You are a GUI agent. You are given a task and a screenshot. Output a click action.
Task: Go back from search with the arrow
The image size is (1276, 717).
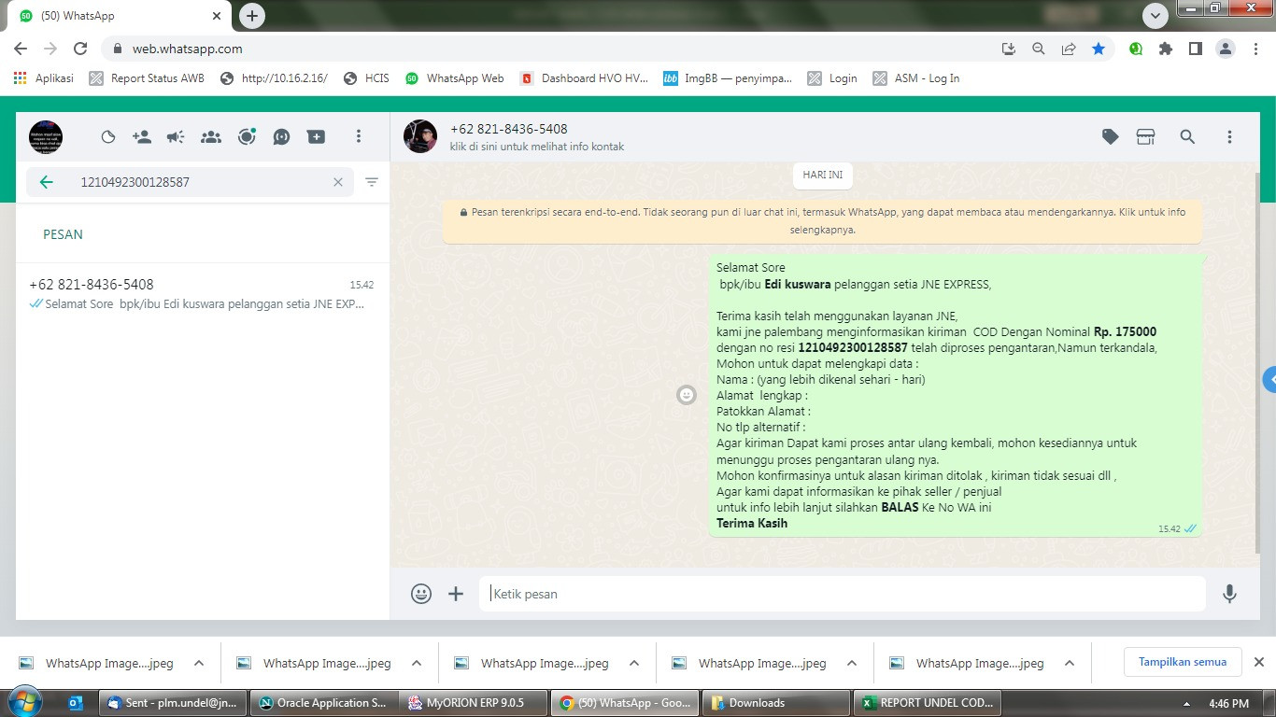coord(47,182)
